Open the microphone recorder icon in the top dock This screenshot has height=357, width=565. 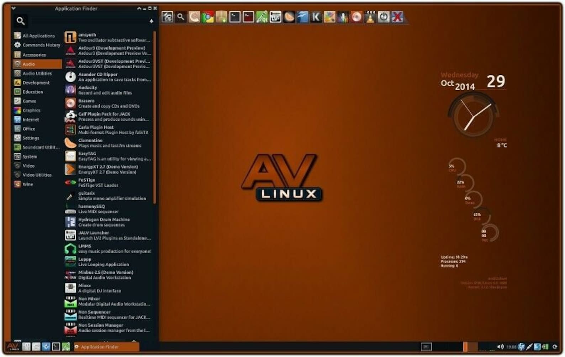tap(343, 17)
